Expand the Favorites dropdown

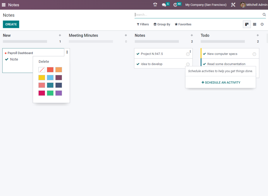pos(183,24)
